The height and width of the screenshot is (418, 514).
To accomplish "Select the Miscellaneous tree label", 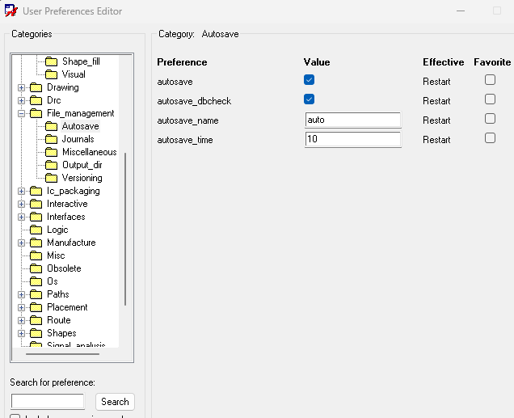I will (x=90, y=152).
